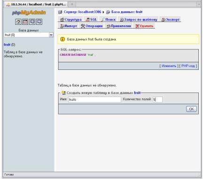Click the Привилегии tab icon
The image size is (203, 179).
pyautogui.click(x=109, y=26)
